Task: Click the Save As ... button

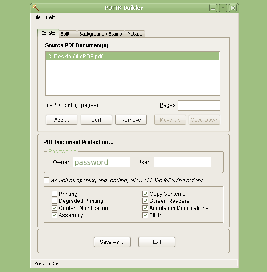Action: click(x=112, y=242)
